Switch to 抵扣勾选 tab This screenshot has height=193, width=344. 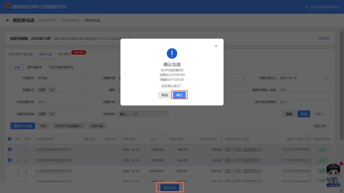[x=46, y=54]
